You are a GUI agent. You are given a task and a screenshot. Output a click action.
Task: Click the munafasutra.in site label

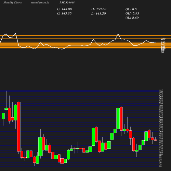(40, 2)
